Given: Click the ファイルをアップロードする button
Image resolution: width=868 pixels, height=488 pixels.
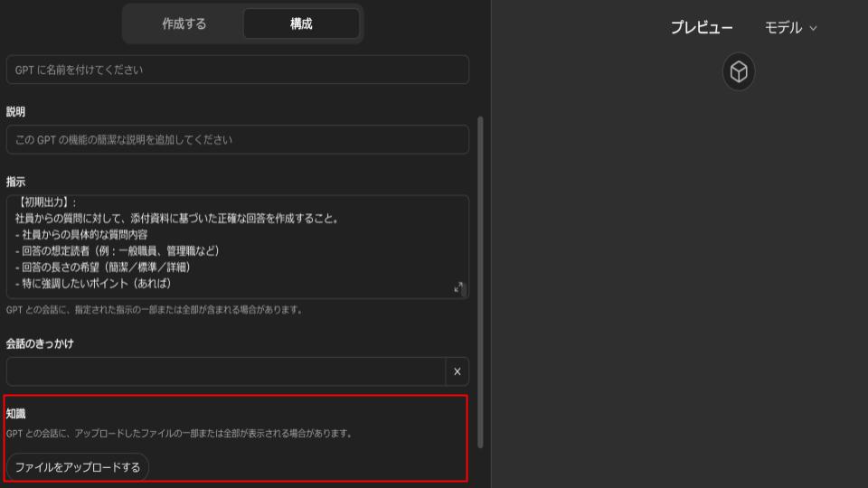Looking at the screenshot, I should (78, 467).
